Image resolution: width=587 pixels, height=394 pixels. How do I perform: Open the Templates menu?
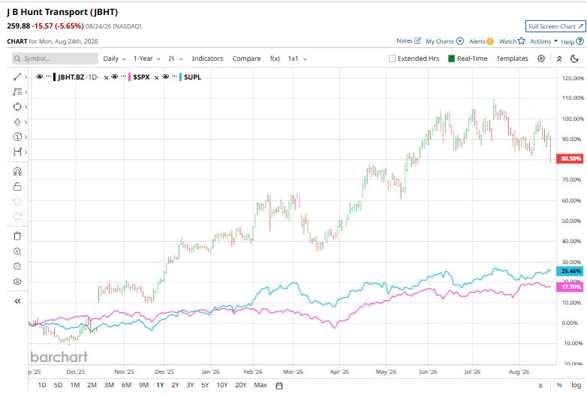[512, 59]
